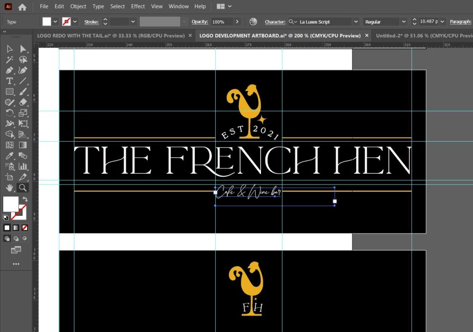Activate the Hand tool
Image resolution: width=473 pixels, height=332 pixels.
click(x=9, y=188)
